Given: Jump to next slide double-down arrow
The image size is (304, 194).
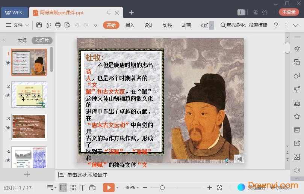Looking at the screenshot, I should tap(287, 160).
